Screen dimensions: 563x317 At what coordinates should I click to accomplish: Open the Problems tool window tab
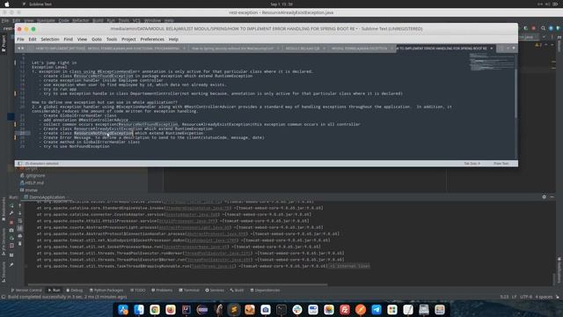coord(162,290)
